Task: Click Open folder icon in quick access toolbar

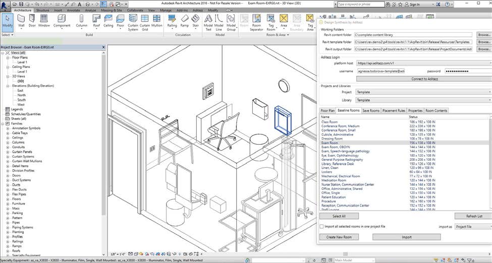Action: coord(15,5)
